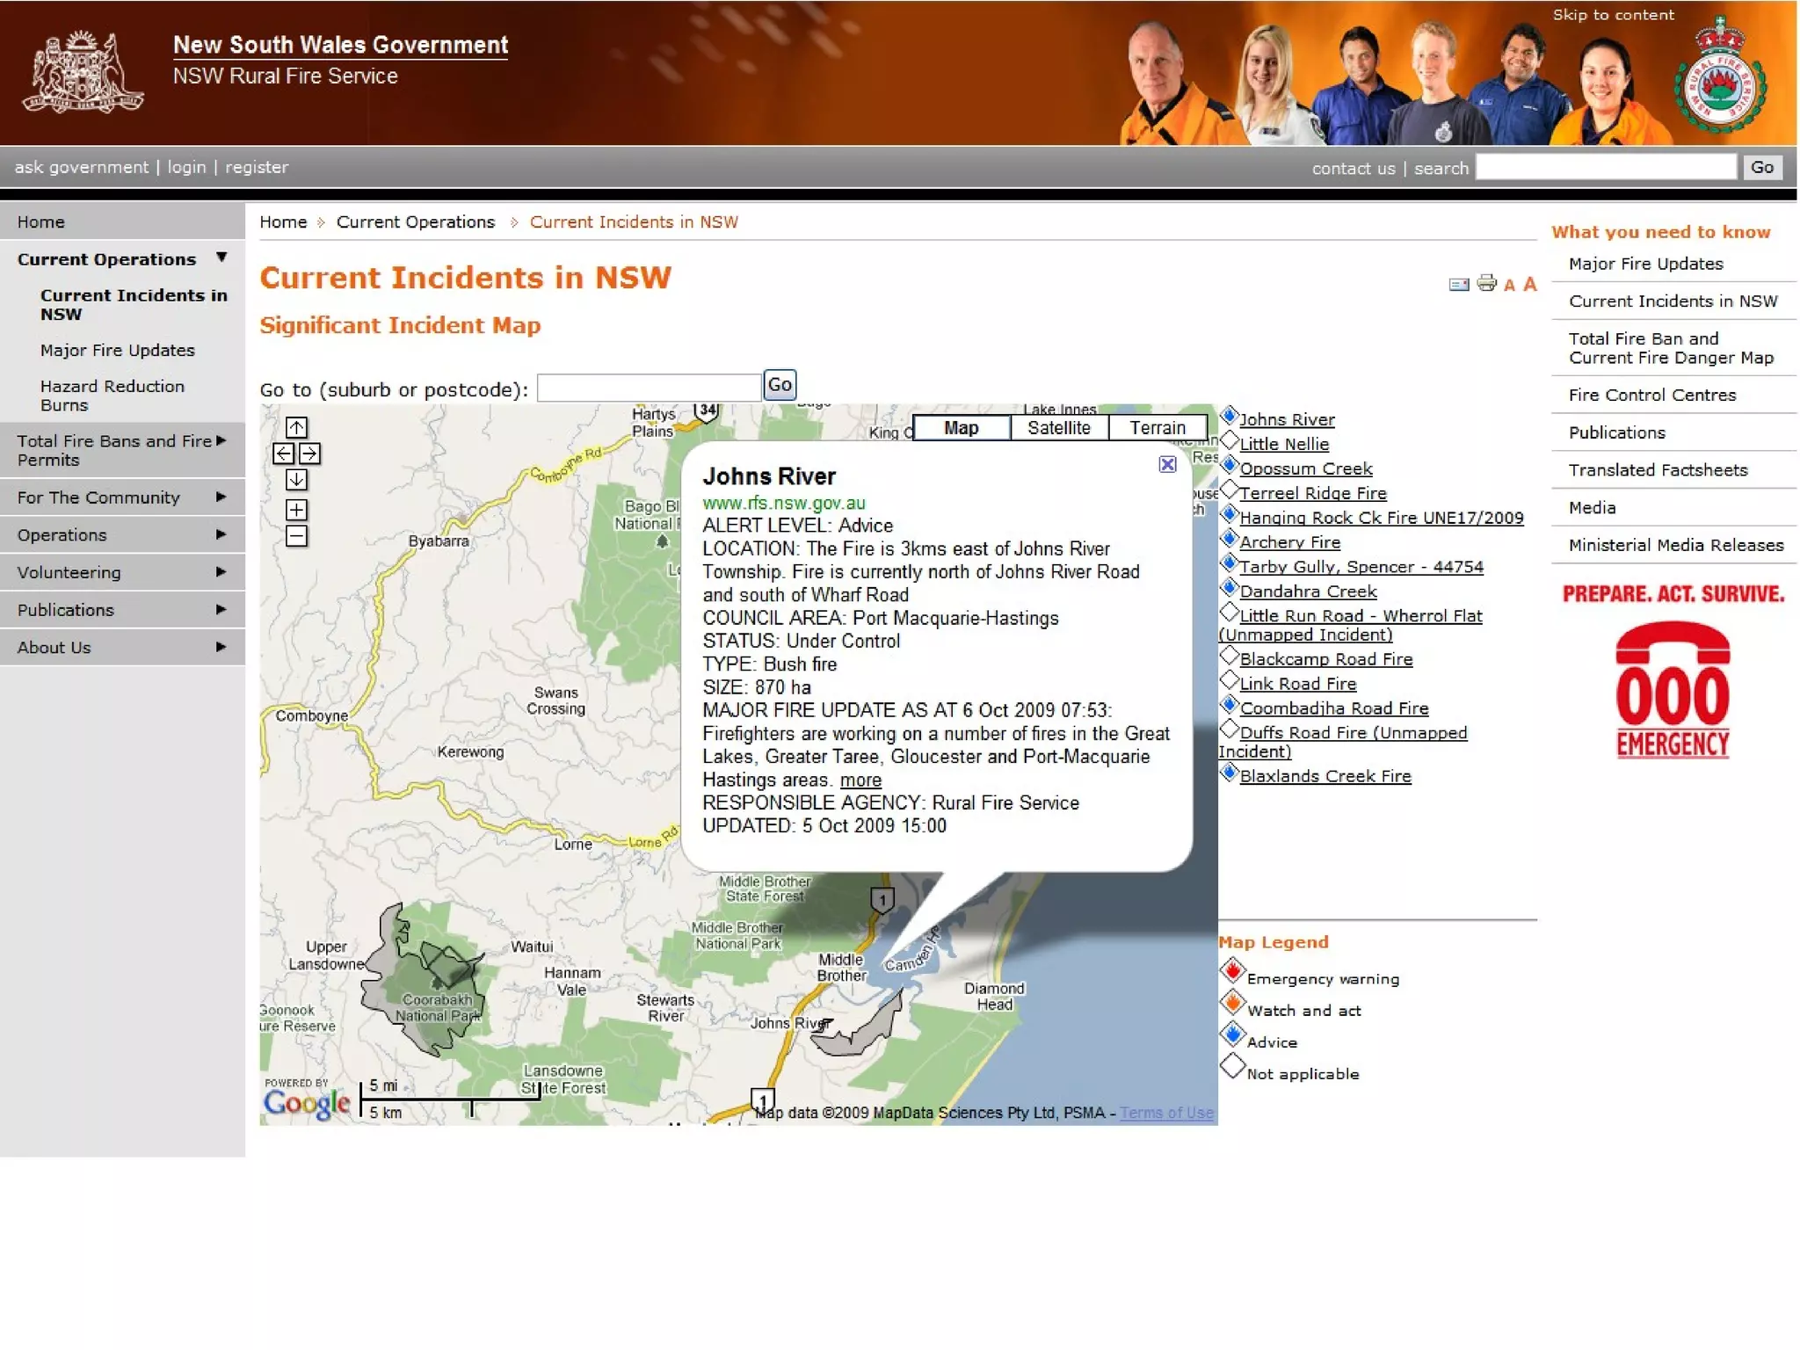Click the Little Nellie diamond marker icon

[x=1230, y=440]
